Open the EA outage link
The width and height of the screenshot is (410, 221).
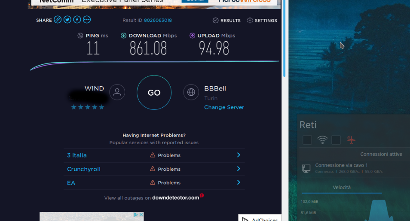[x=71, y=183]
